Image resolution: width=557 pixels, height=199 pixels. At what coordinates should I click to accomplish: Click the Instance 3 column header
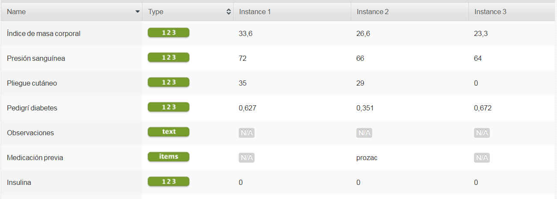click(513, 12)
